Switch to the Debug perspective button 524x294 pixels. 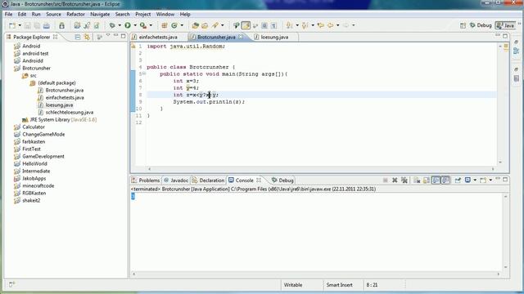[481, 25]
